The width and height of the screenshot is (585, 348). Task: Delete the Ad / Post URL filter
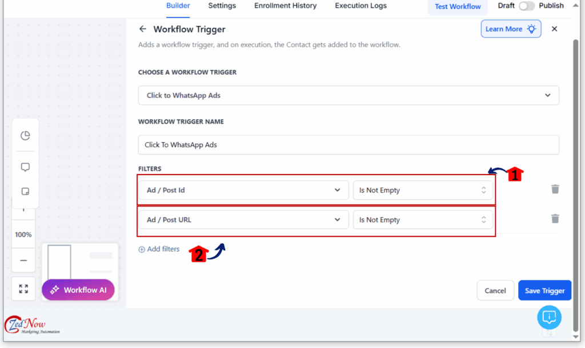pyautogui.click(x=555, y=218)
